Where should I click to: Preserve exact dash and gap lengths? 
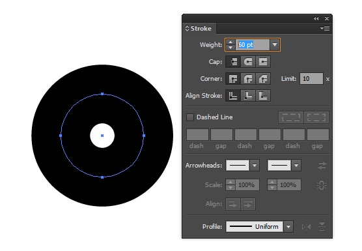pyautogui.click(x=291, y=117)
